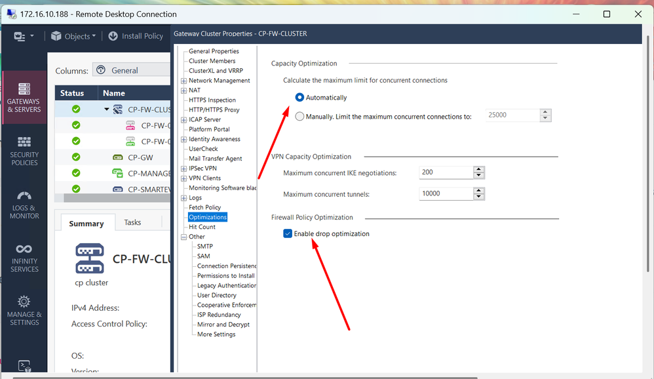The image size is (654, 379).
Task: Open Infinity Services view
Action: (24, 258)
